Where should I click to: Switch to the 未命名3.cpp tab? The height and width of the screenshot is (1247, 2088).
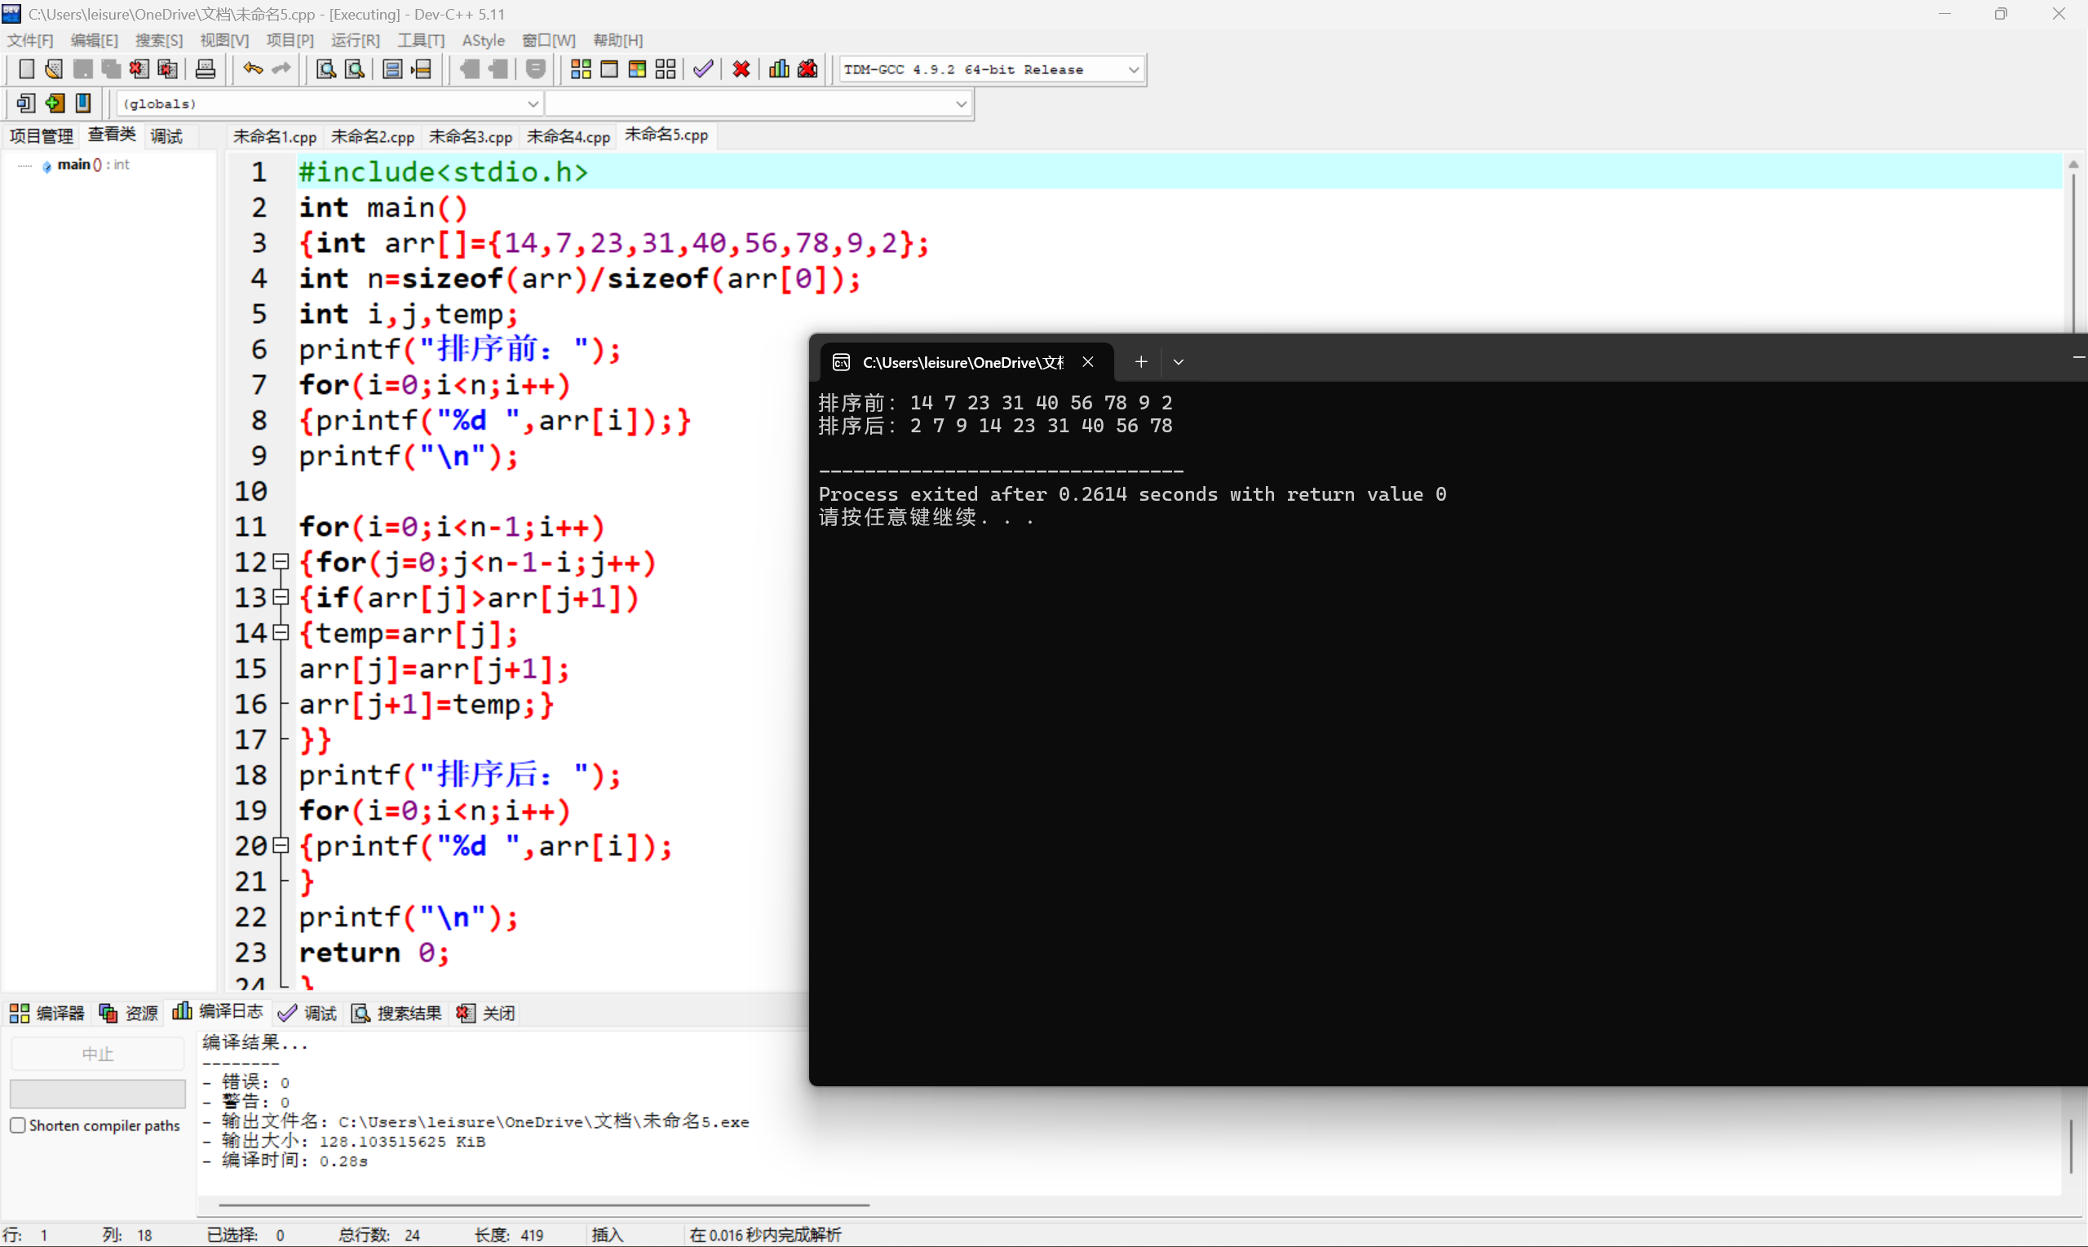pos(470,135)
